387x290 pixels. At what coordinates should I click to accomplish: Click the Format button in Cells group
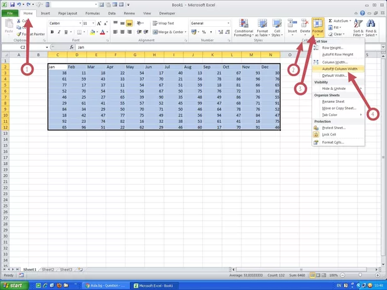(318, 27)
